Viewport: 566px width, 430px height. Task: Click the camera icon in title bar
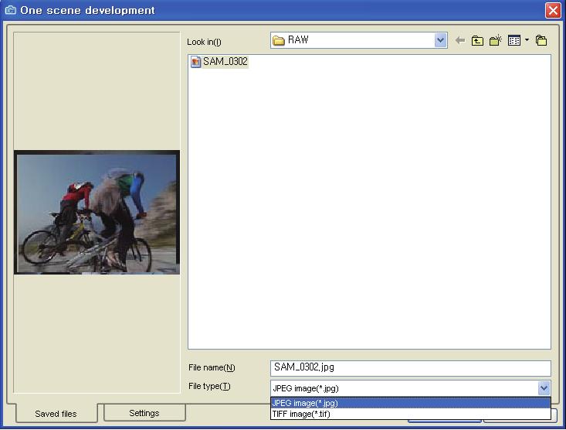coord(10,10)
